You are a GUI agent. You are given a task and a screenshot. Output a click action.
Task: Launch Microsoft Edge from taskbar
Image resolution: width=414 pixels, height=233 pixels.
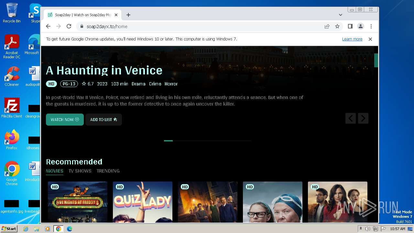(x=70, y=229)
